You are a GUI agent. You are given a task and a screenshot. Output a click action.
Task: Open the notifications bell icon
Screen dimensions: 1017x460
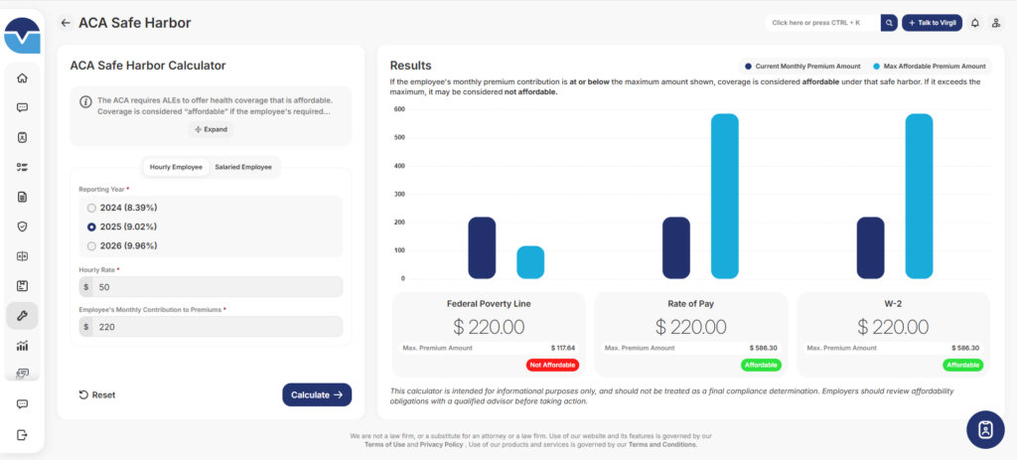click(x=974, y=23)
